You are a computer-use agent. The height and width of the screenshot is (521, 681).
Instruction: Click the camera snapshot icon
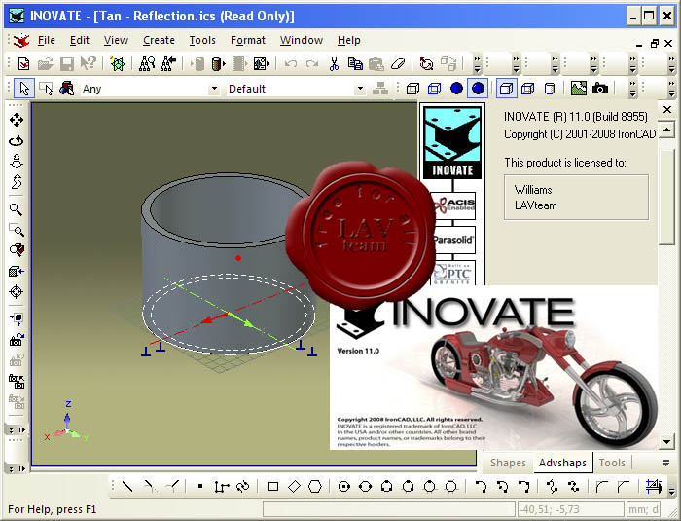click(x=600, y=89)
